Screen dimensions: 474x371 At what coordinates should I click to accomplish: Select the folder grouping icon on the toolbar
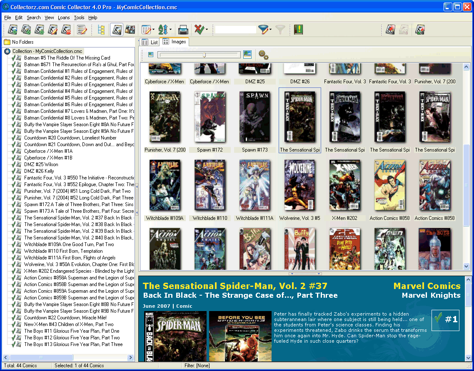point(101,30)
